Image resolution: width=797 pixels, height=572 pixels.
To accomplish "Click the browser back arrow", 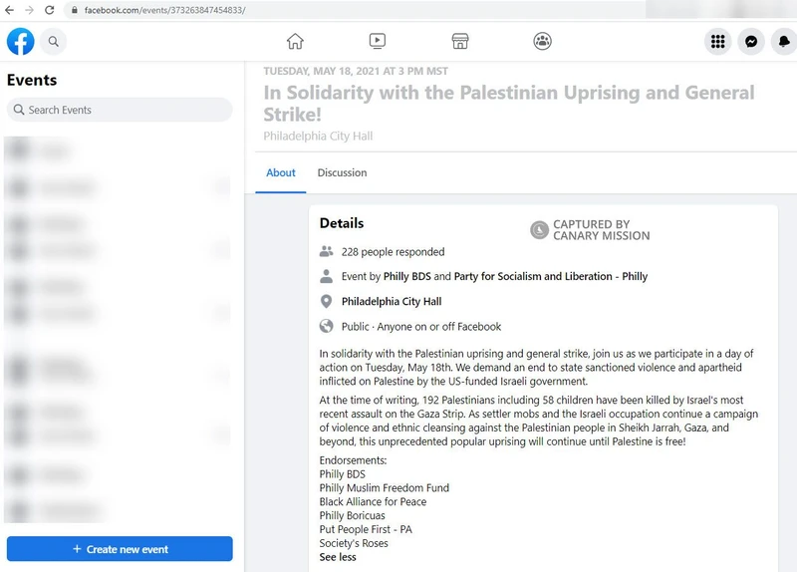I will (x=9, y=10).
